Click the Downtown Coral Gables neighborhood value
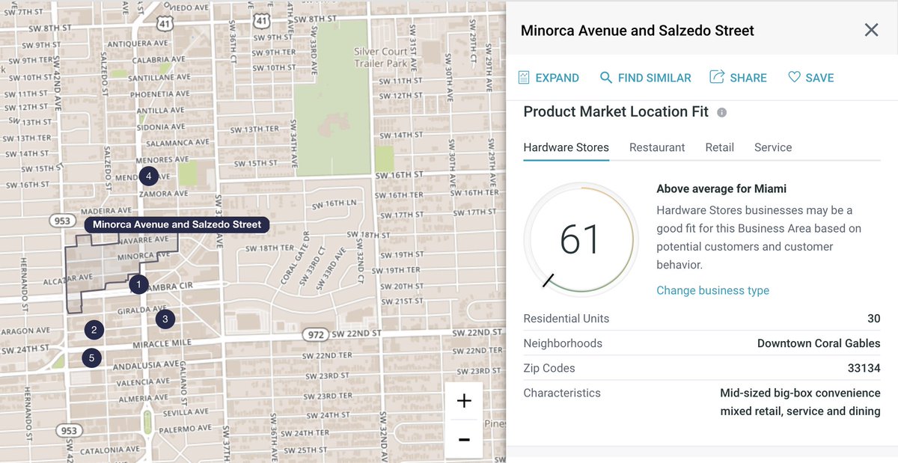The image size is (898, 463). pyautogui.click(x=818, y=343)
